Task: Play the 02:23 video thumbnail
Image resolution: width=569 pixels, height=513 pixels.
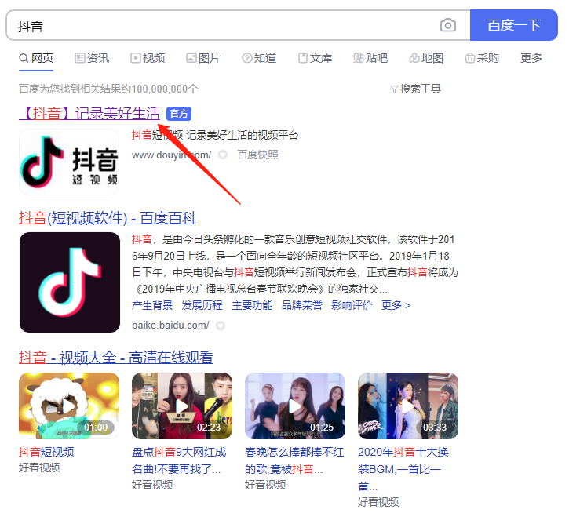Action: (182, 406)
